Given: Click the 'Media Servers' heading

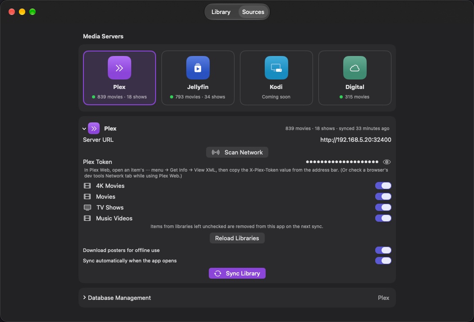Looking at the screenshot, I should [x=103, y=36].
